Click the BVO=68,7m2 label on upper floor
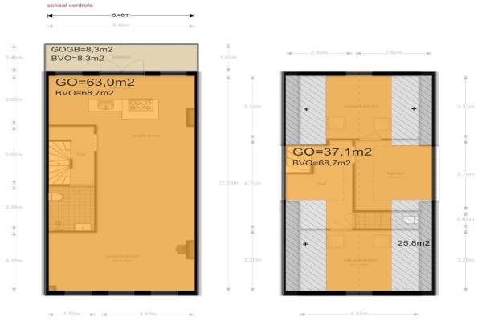 tap(322, 163)
